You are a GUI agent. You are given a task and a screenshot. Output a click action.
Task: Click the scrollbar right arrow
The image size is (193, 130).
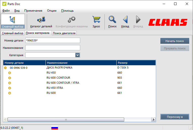click(x=153, y=120)
